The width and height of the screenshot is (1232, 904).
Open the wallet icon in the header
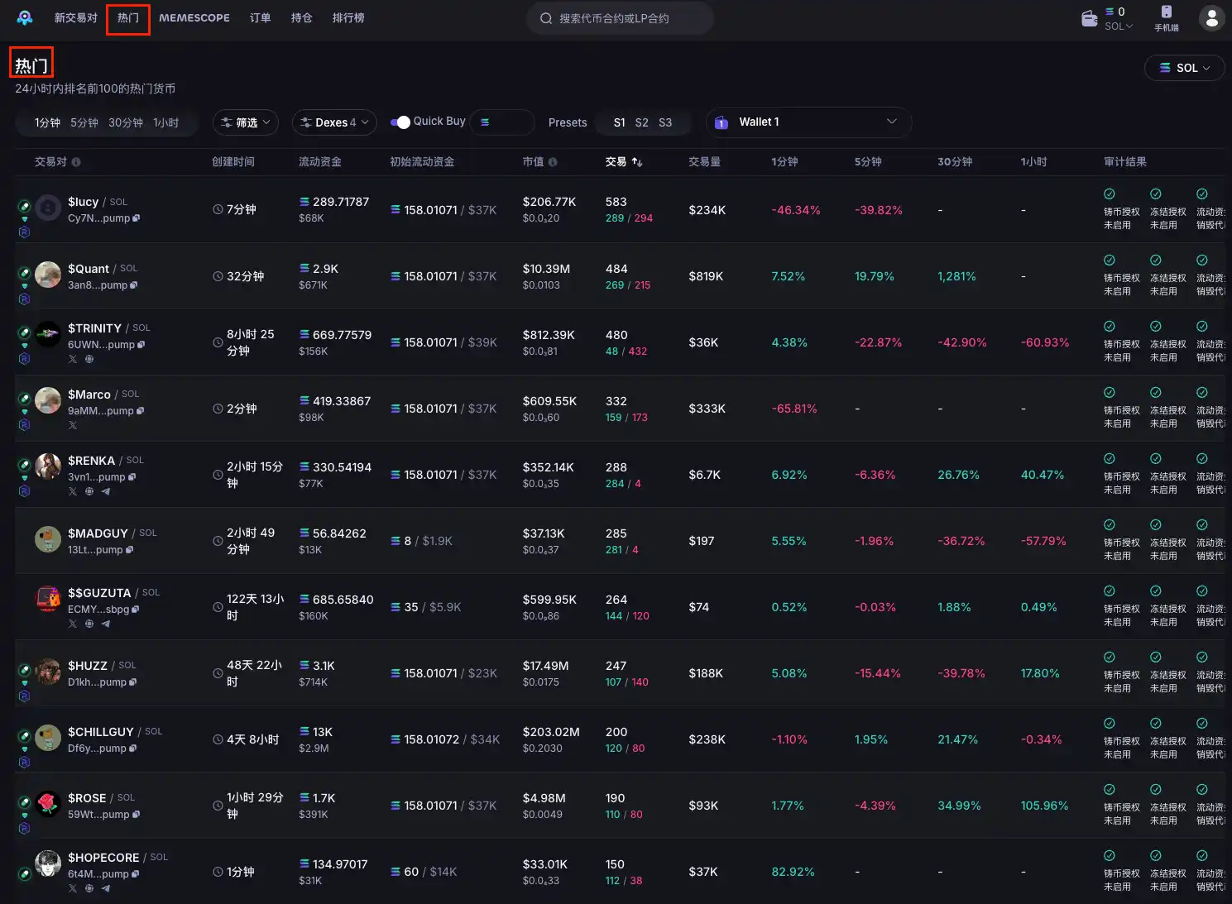tap(1089, 18)
